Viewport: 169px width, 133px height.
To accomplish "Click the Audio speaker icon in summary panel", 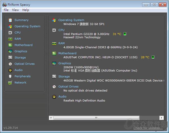I will point(54,97).
